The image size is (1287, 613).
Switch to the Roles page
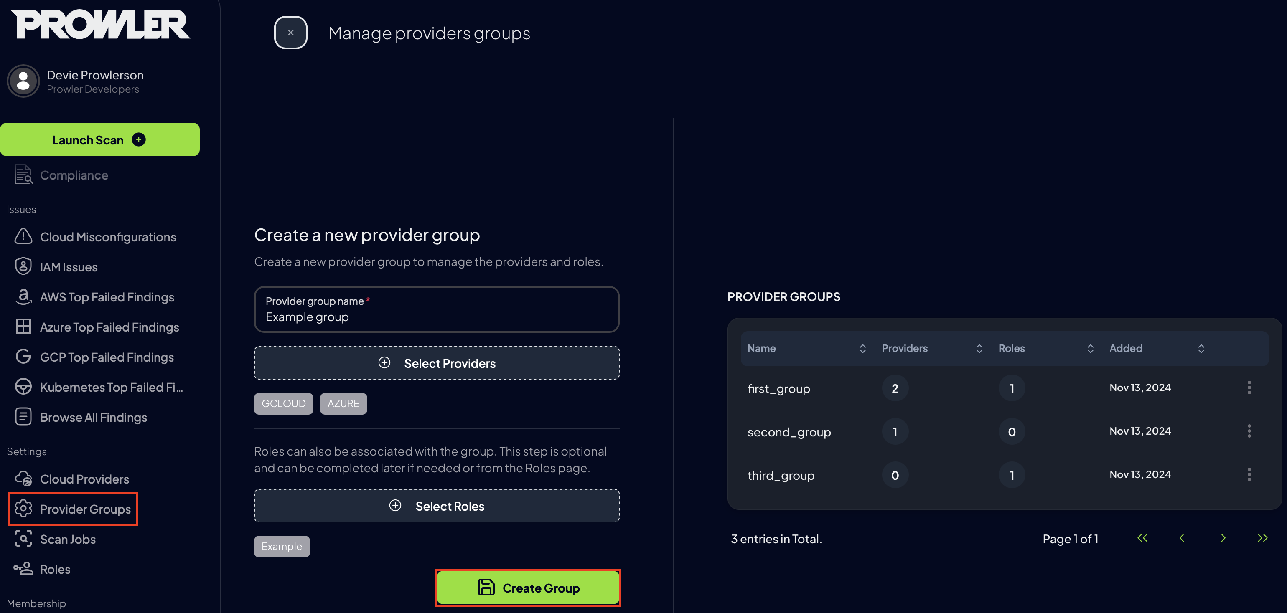pos(55,569)
